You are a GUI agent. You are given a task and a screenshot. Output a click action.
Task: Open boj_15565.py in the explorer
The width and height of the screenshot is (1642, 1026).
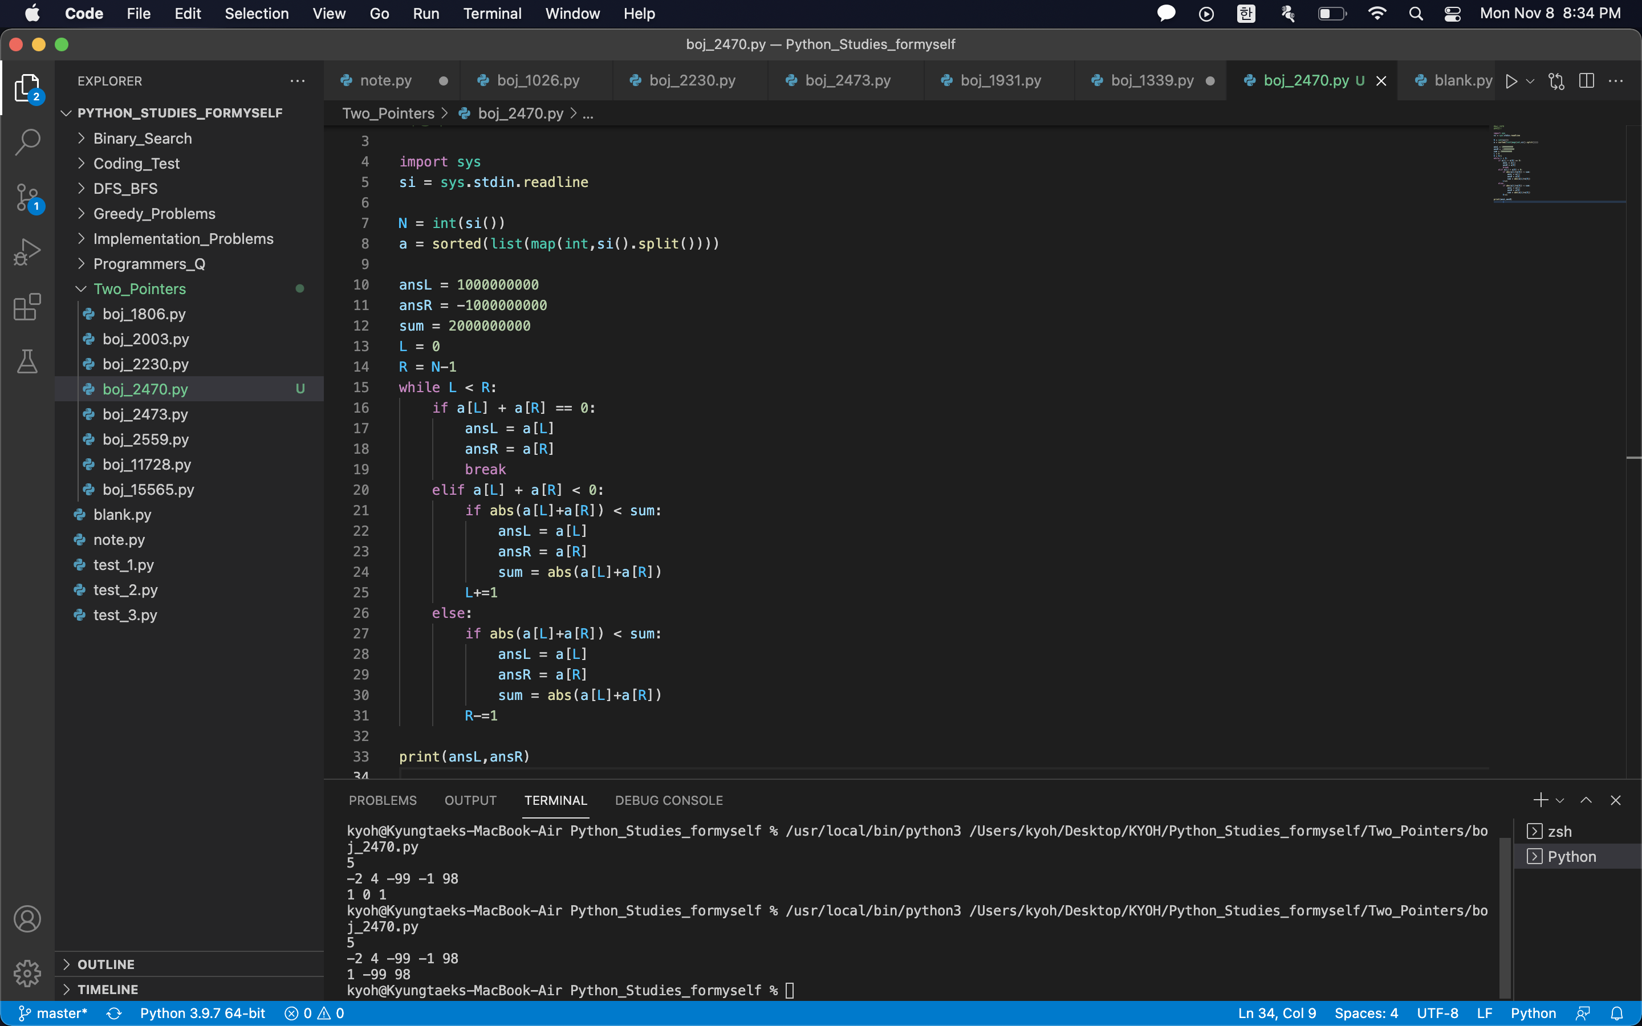click(148, 489)
